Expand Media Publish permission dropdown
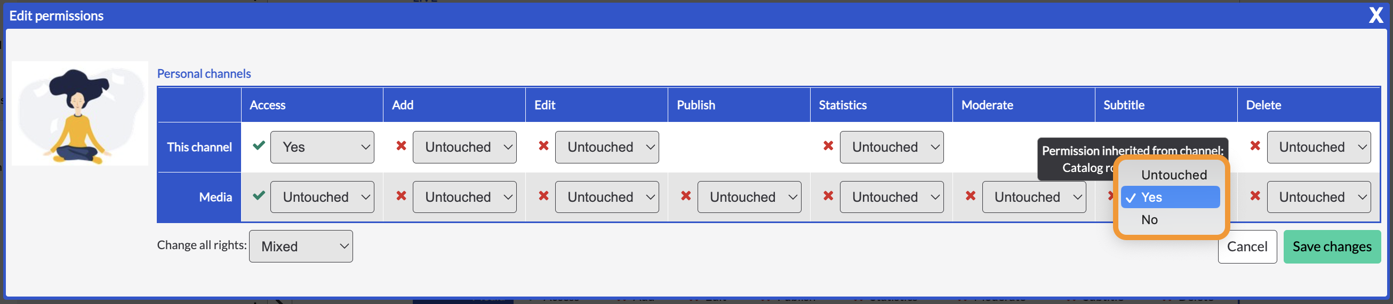Image resolution: width=1393 pixels, height=304 pixels. pyautogui.click(x=749, y=197)
